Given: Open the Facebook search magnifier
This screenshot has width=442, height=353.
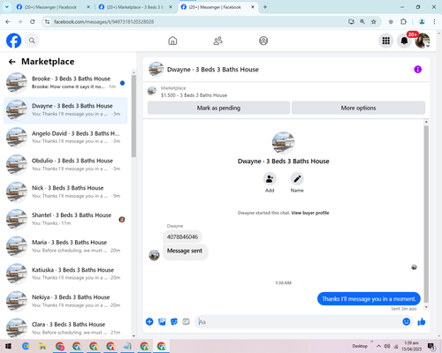Looking at the screenshot, I should click(x=32, y=41).
